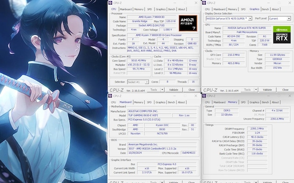294x183 pixels.
Task: Click CPU-Z title icon in the Graphics tab window
Action: pyautogui.click(x=204, y=3)
